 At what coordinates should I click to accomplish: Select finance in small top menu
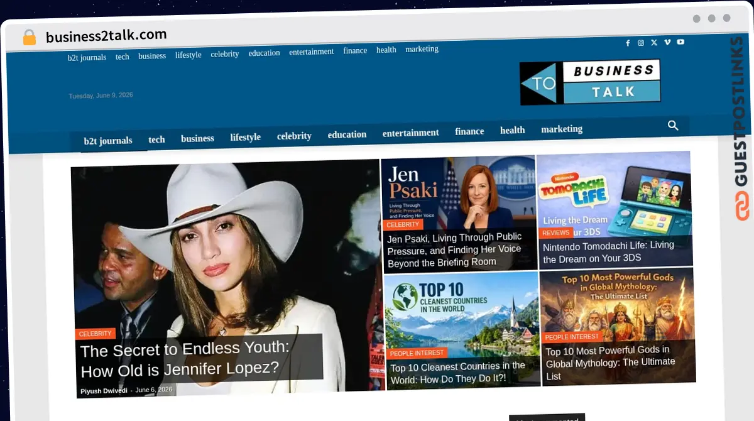click(x=355, y=51)
